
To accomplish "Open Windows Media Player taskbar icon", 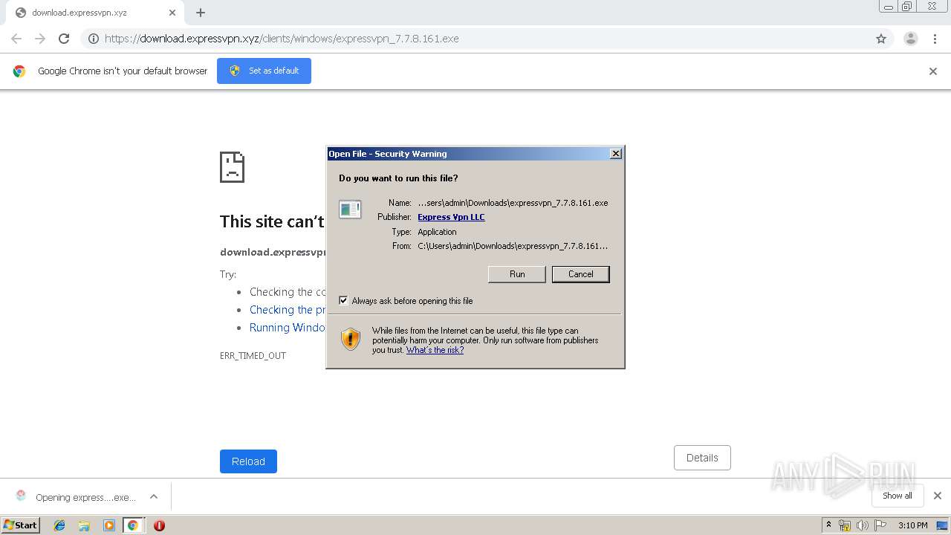I will 108,525.
